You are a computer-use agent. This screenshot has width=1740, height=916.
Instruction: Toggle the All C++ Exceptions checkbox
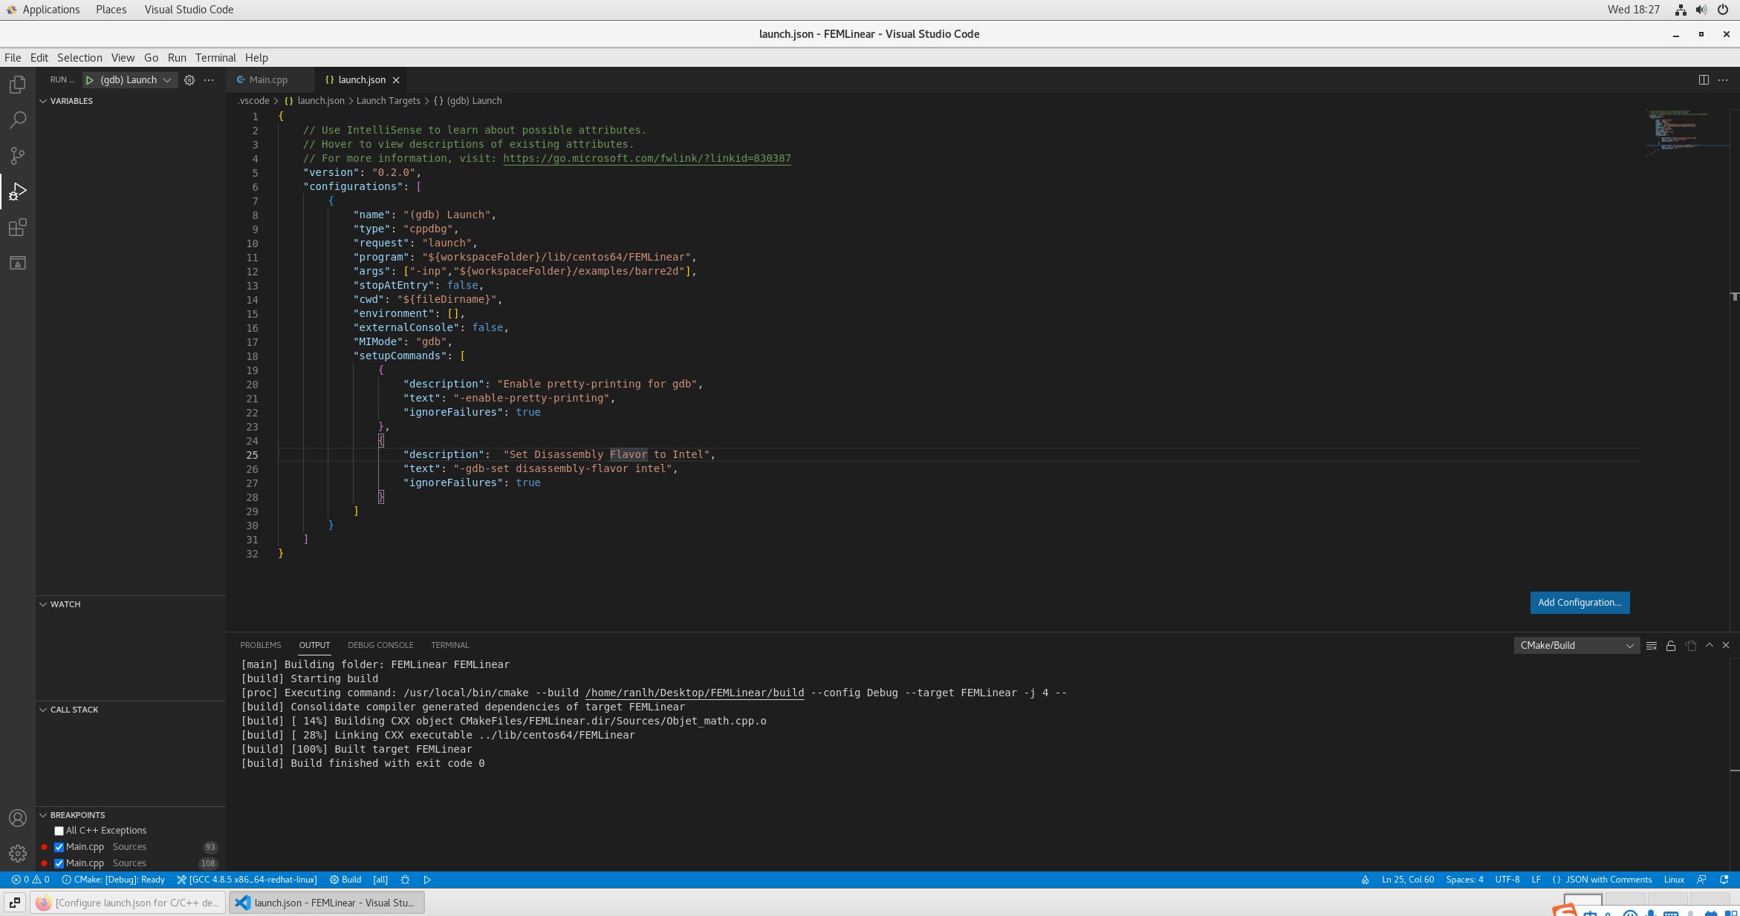59,831
